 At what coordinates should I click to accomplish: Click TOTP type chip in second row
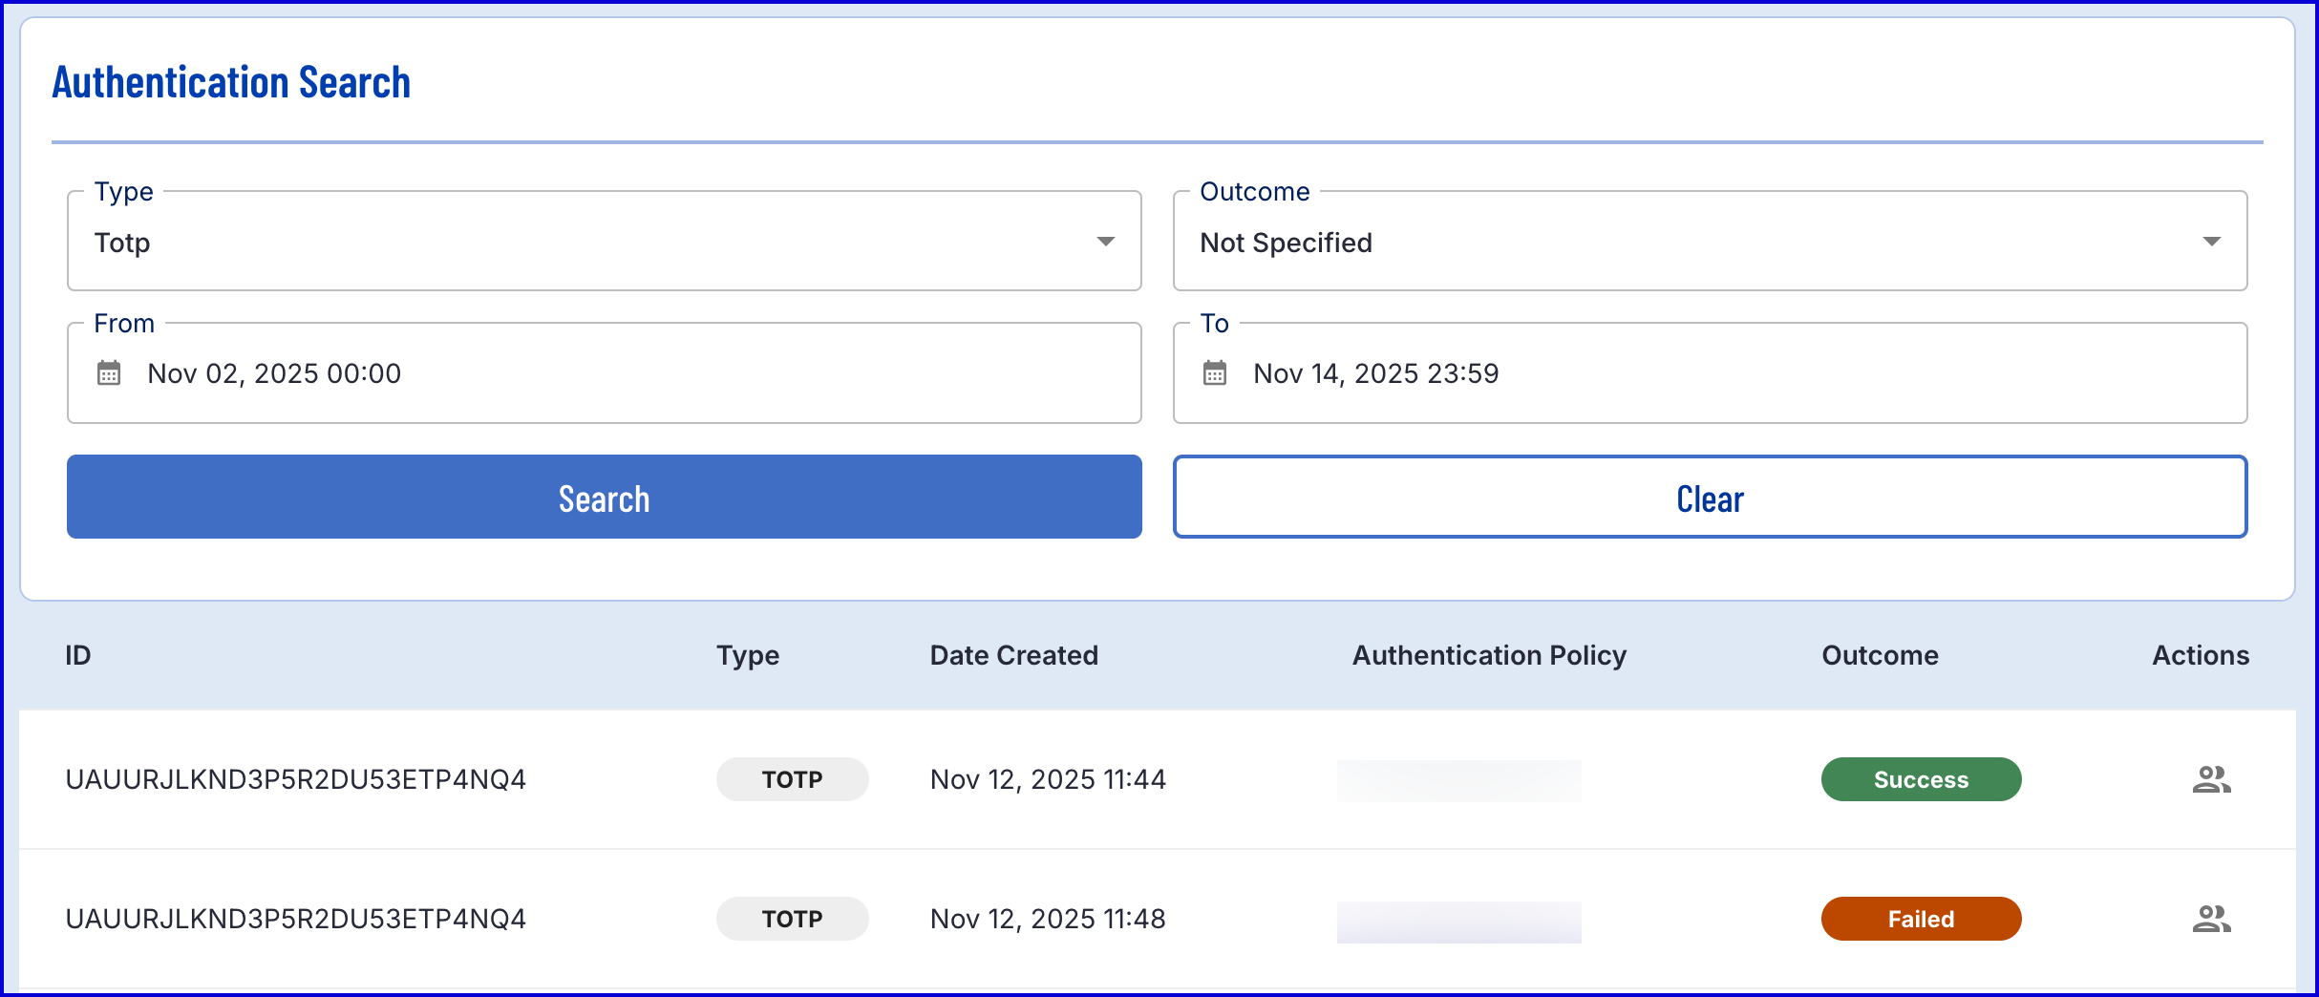(792, 920)
